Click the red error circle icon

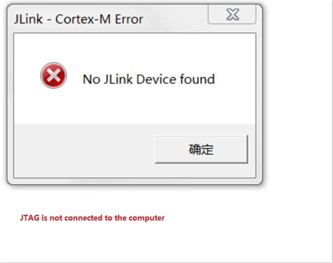(54, 75)
